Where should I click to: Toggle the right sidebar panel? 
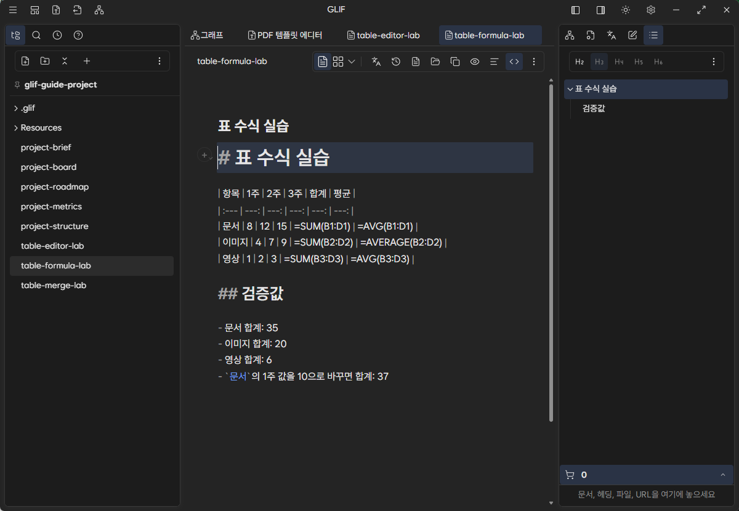pyautogui.click(x=600, y=10)
